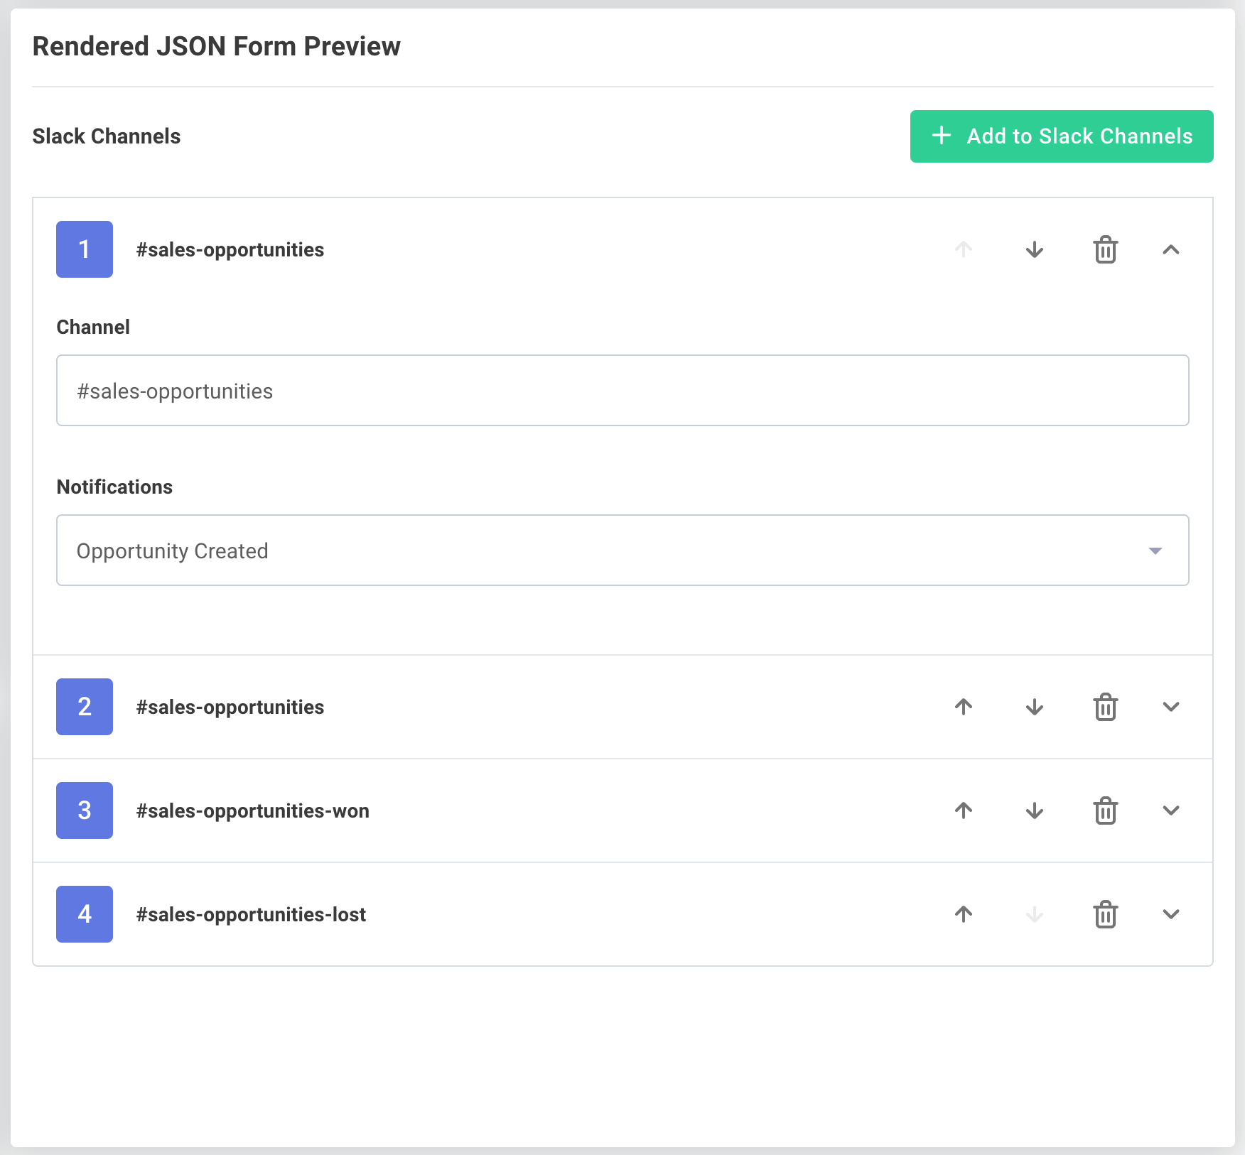Click the Slack Channels heading
The height and width of the screenshot is (1155, 1245).
coord(107,136)
